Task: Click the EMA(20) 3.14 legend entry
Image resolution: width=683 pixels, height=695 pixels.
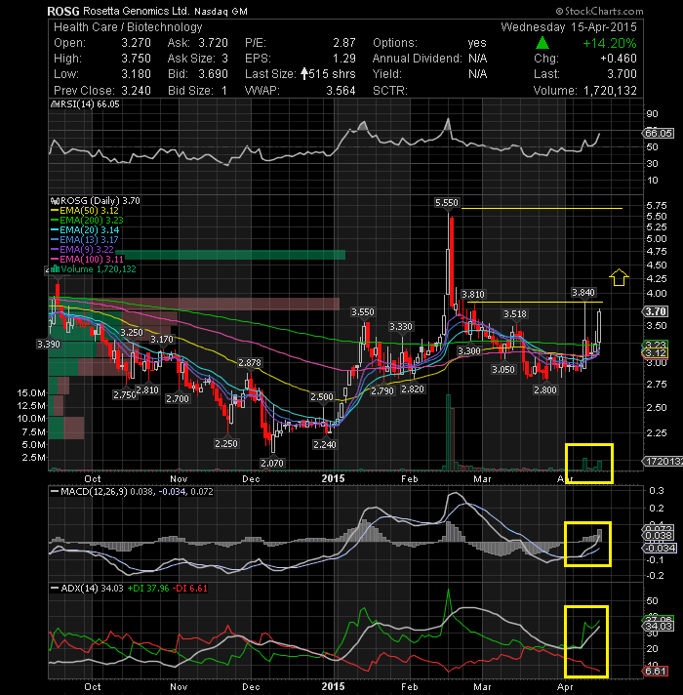Action: point(85,230)
